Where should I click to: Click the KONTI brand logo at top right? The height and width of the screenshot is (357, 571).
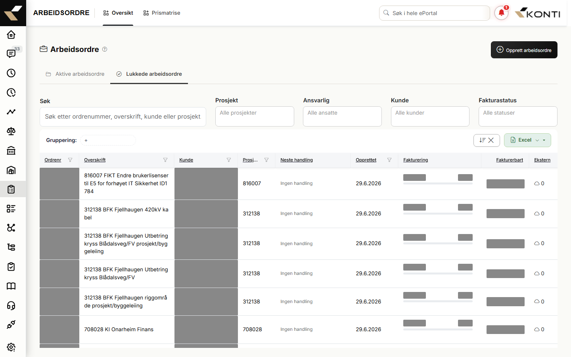538,13
